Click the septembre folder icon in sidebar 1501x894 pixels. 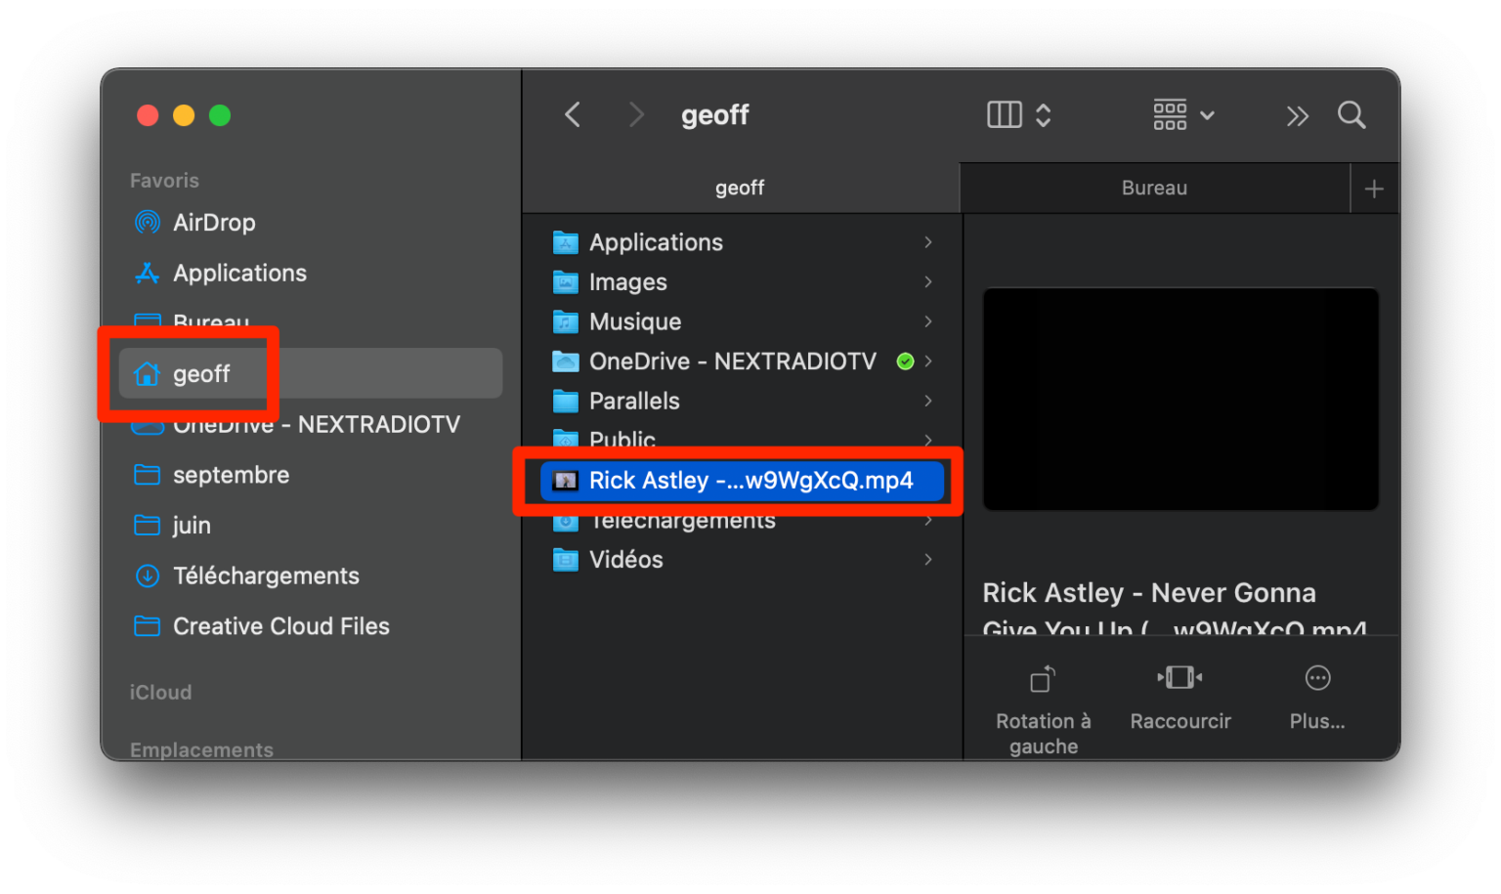click(x=148, y=475)
